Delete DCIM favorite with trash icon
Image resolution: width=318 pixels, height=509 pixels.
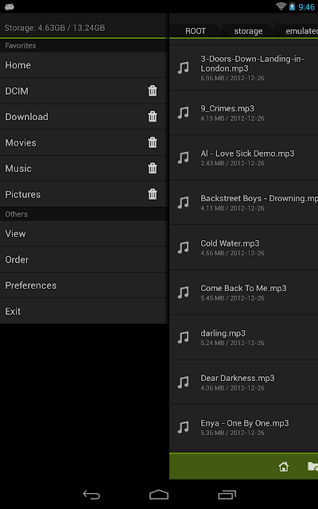[x=152, y=91]
